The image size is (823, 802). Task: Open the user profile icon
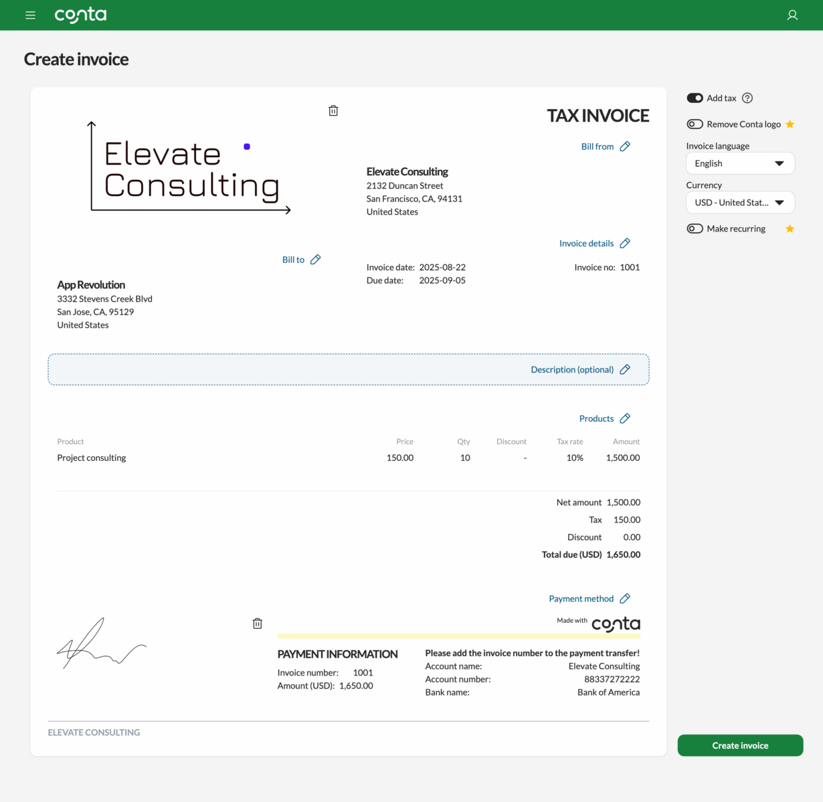tap(792, 15)
